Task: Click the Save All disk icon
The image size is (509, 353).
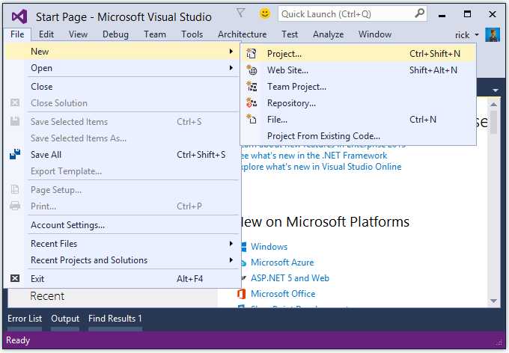Action: [15, 154]
